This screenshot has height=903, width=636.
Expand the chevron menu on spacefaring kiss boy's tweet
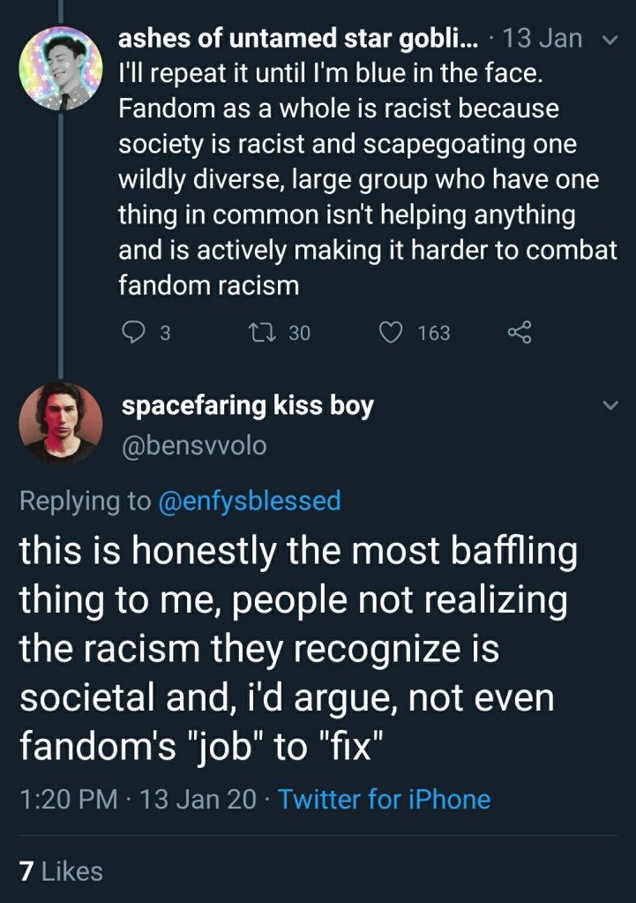coord(609,406)
